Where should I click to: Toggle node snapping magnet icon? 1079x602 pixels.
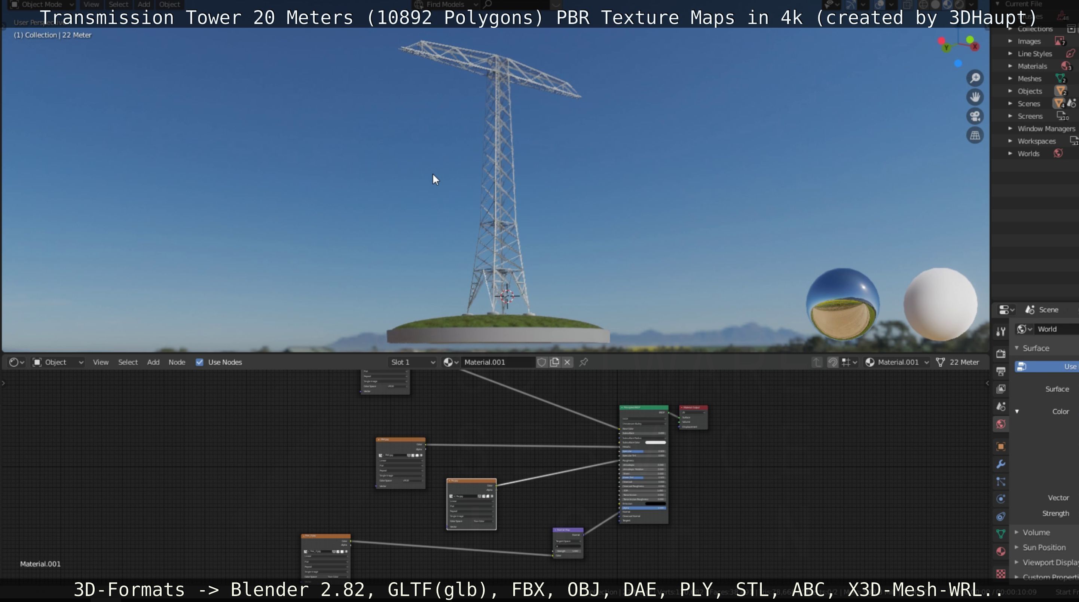[x=833, y=362]
